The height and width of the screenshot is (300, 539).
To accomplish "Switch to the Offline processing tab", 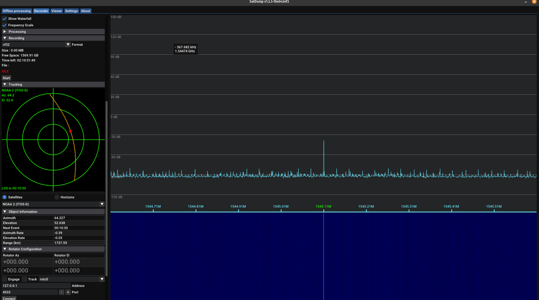I will coord(17,11).
